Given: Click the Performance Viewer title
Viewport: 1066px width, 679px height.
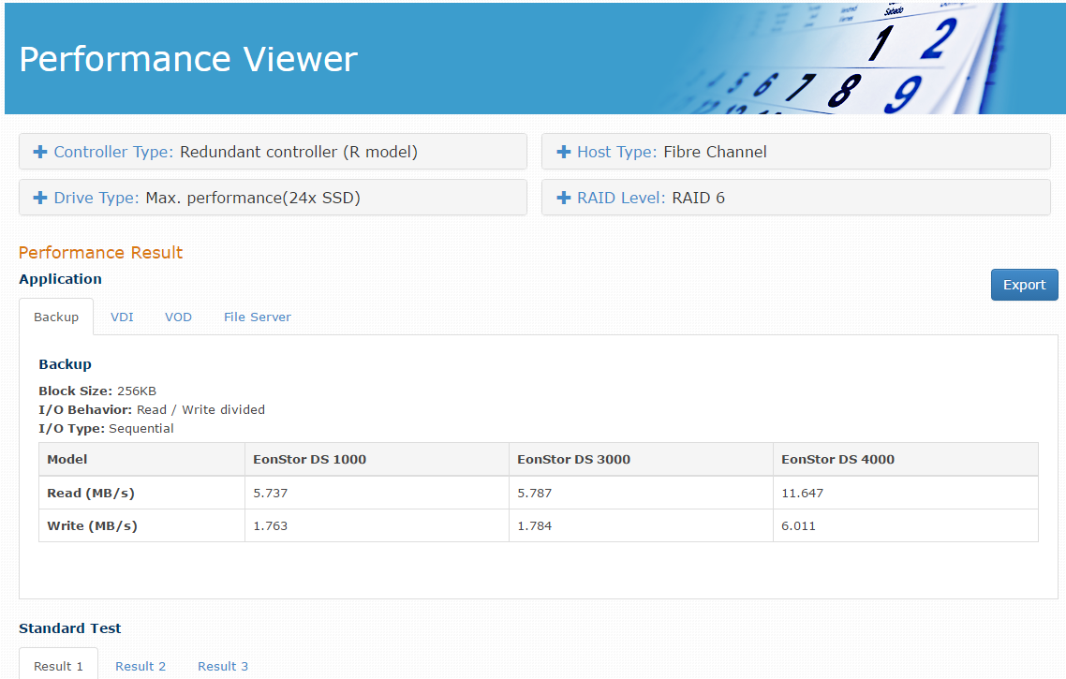Looking at the screenshot, I should 188,59.
